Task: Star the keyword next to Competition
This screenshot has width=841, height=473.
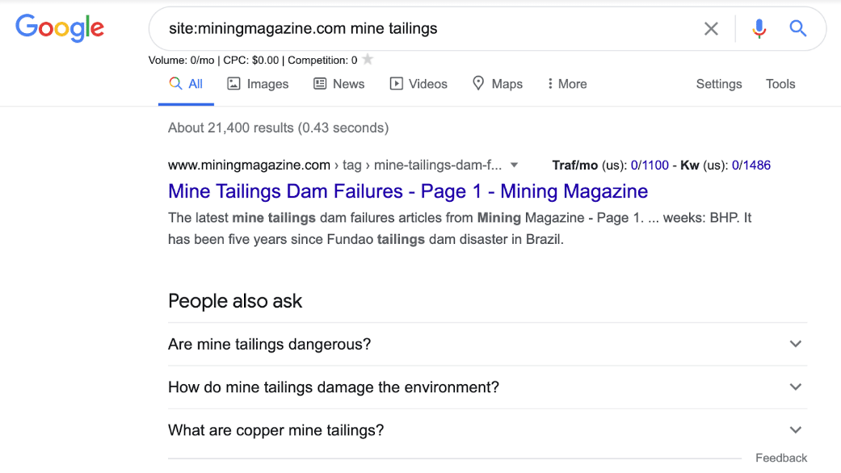Action: [368, 60]
